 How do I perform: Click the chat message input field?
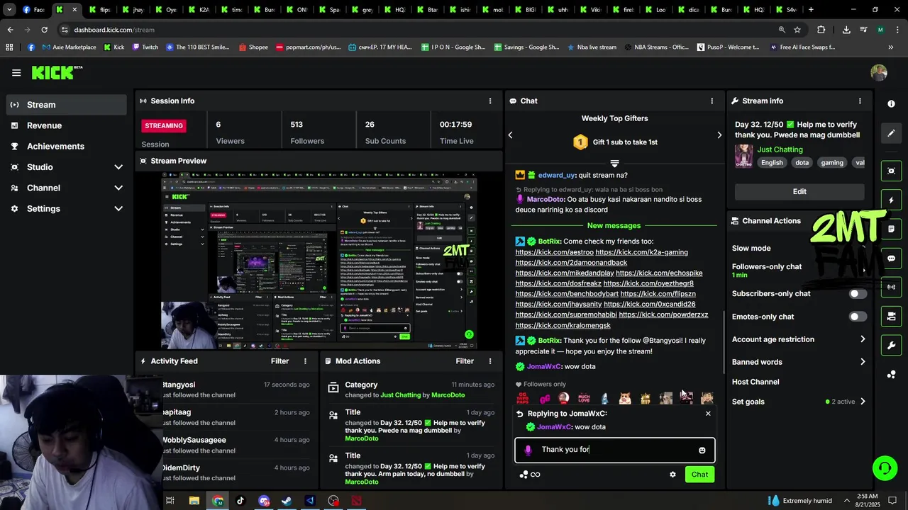614,450
